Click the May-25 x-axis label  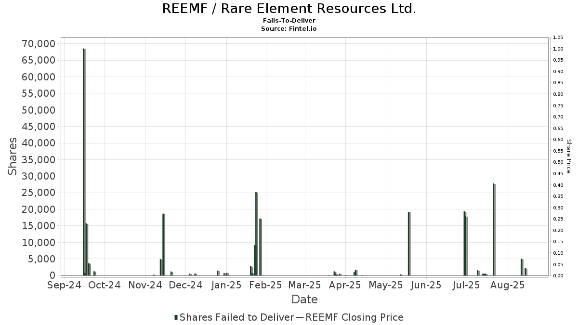click(x=386, y=286)
